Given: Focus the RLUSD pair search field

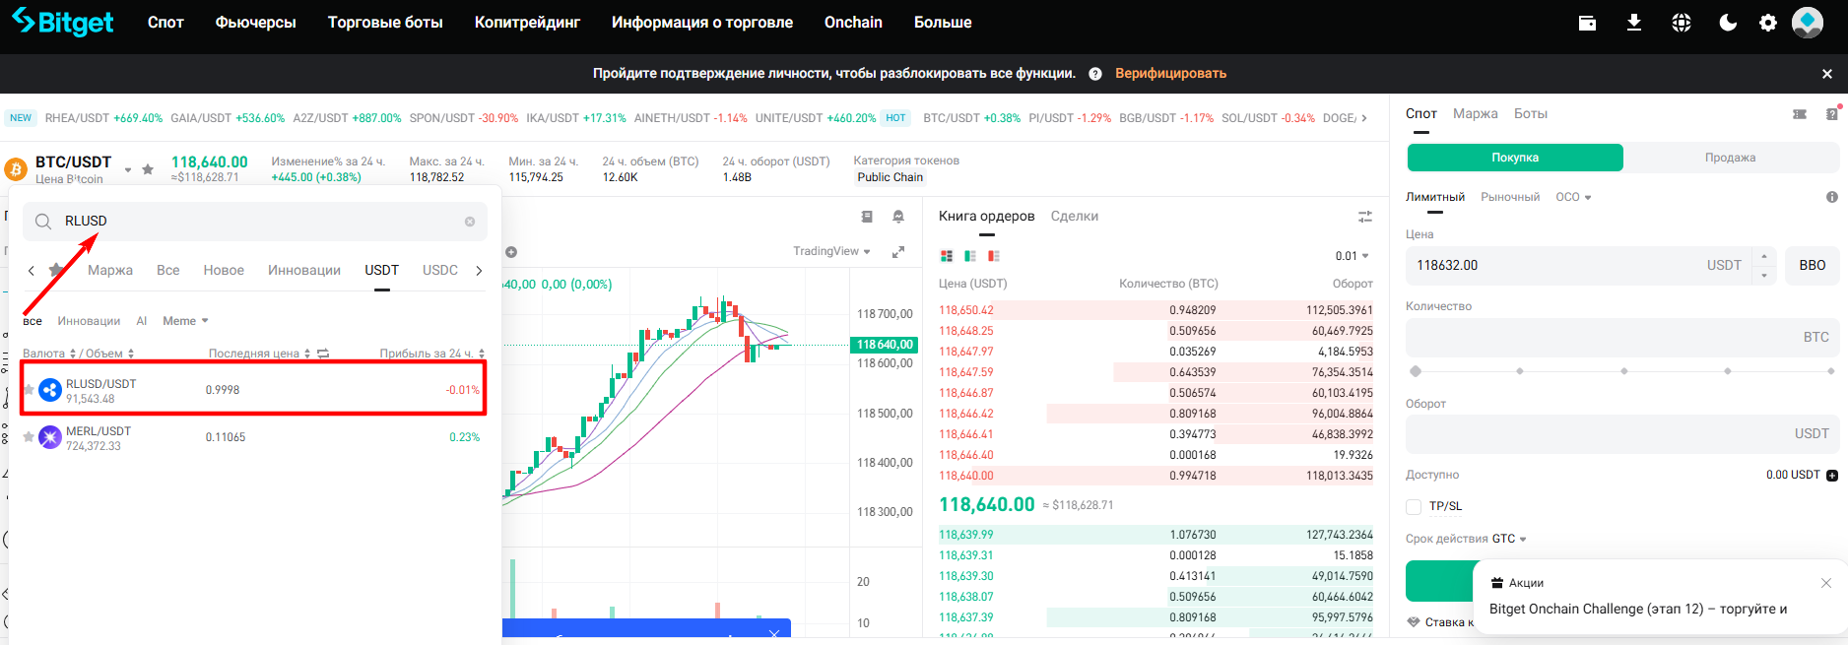Looking at the screenshot, I should coord(255,222).
